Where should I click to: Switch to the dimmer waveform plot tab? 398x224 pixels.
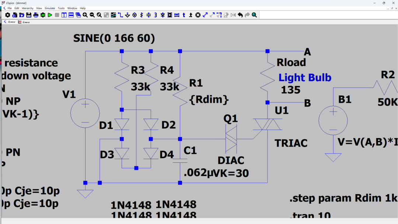click(x=24, y=22)
